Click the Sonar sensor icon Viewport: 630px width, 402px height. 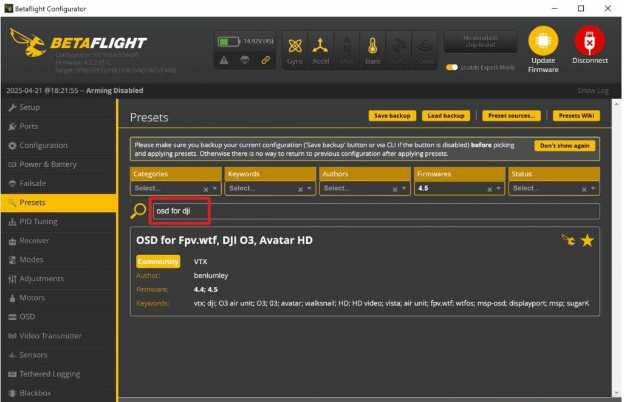tap(425, 45)
